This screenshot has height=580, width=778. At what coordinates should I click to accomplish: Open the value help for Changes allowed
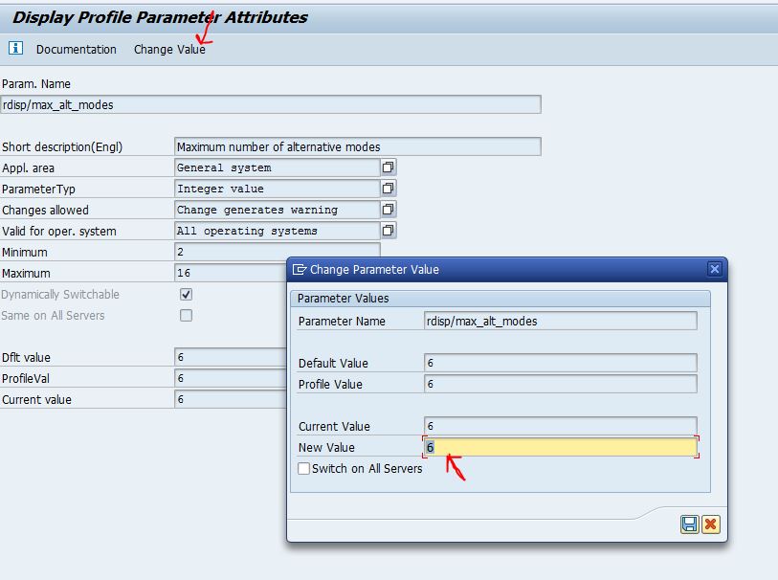point(389,209)
